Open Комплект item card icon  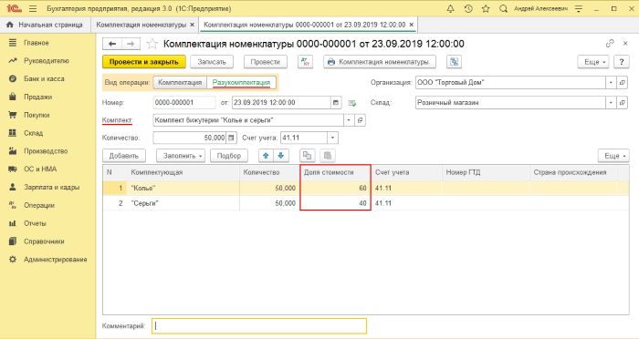pyautogui.click(x=360, y=120)
